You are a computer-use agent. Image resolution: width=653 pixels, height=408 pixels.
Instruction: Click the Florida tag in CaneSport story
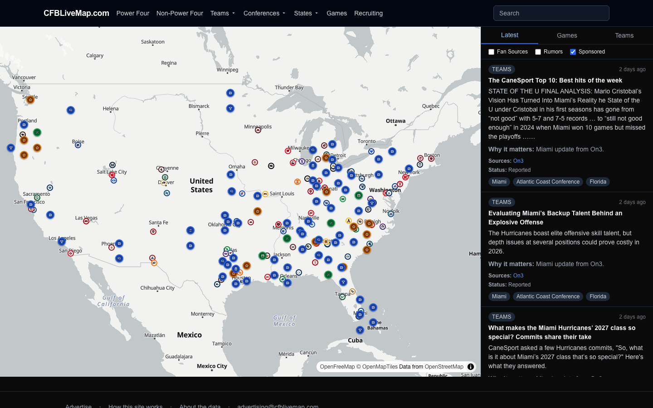pos(598,182)
